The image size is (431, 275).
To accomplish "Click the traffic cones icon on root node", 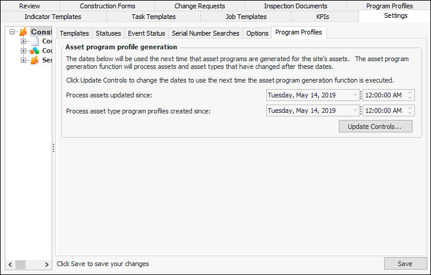I will click(x=23, y=32).
